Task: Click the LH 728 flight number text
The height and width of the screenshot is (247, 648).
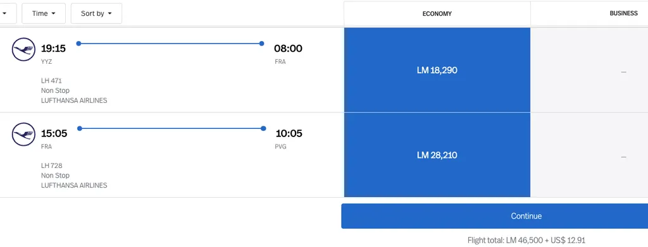Action: pyautogui.click(x=52, y=166)
